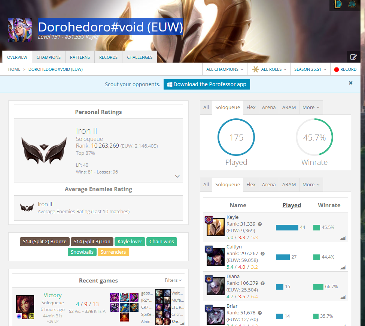Click Kayle's champion portrait
Screen dimensions: 365x326
tap(216, 227)
